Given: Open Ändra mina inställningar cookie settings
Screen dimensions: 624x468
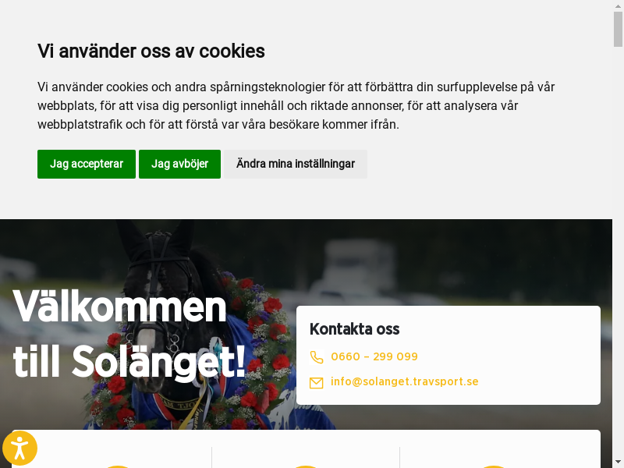Looking at the screenshot, I should click(x=296, y=164).
